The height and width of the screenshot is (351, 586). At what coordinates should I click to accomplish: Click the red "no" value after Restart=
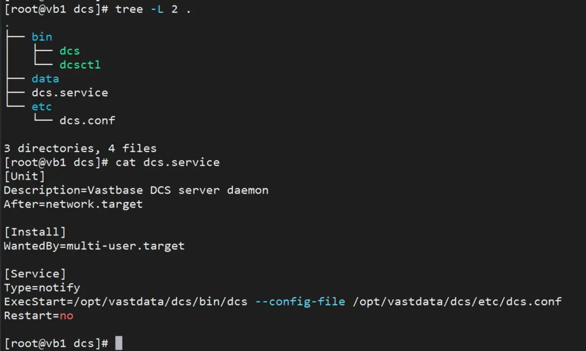pos(66,315)
